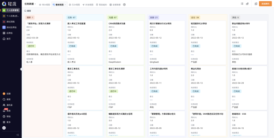This screenshot has height=138, width=274.
Task: Open the user avatar in the sidebar
Action: point(4,128)
